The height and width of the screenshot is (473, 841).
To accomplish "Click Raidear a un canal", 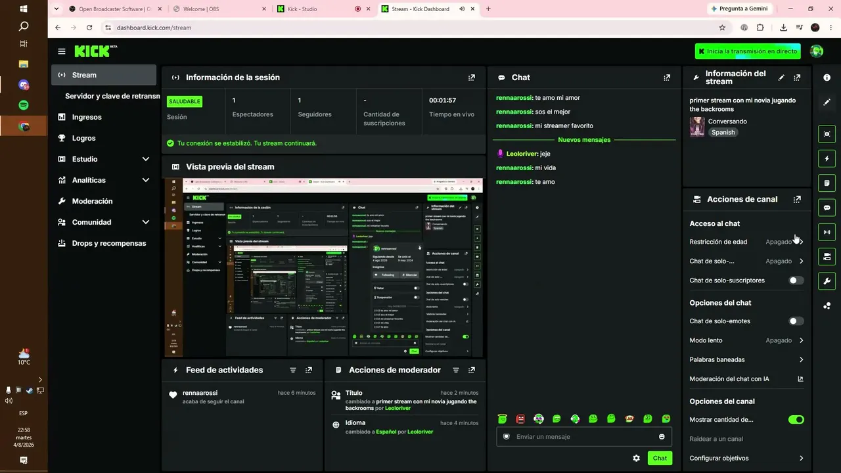I will [x=716, y=439].
